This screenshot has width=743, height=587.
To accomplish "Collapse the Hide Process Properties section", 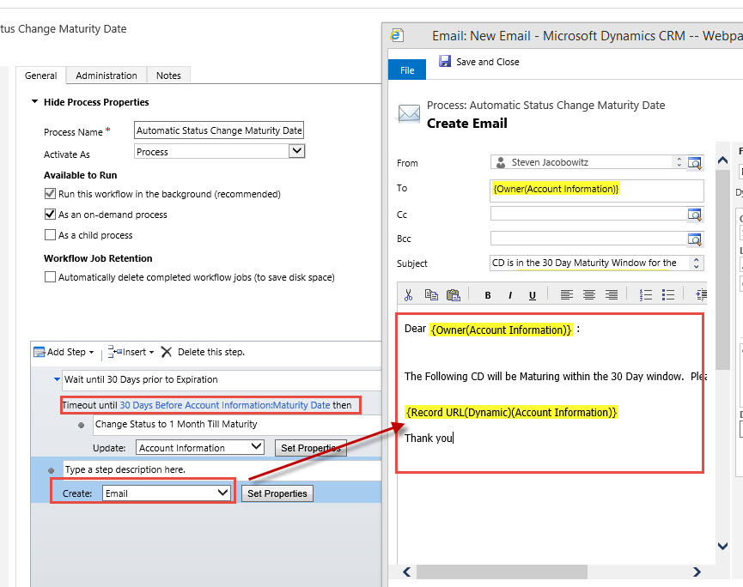I will [x=35, y=102].
